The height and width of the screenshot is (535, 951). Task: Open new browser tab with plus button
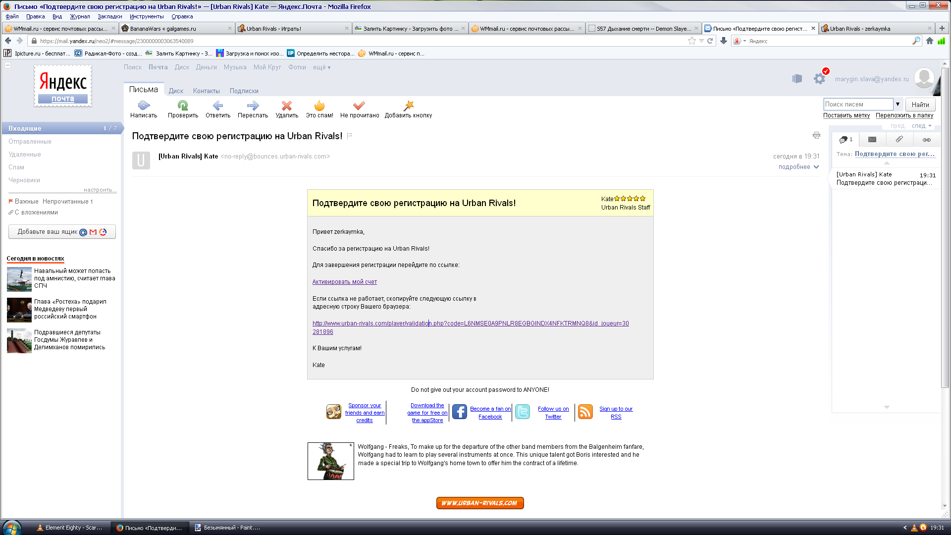[942, 28]
